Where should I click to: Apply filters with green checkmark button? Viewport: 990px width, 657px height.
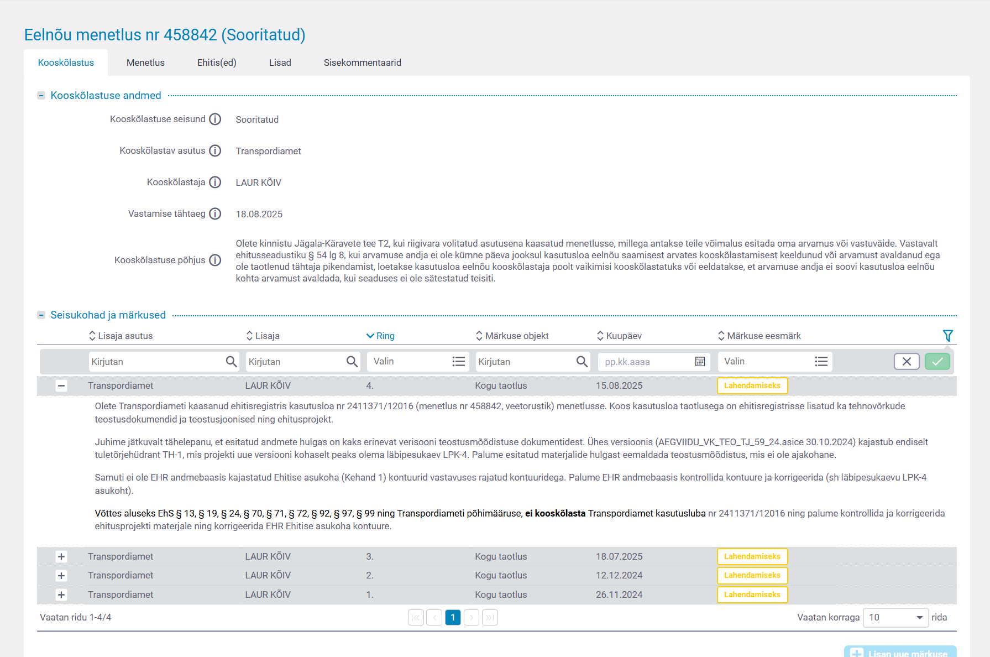click(937, 362)
